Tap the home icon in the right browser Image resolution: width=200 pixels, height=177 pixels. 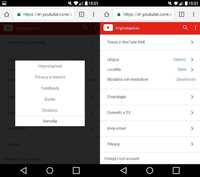click(x=107, y=14)
